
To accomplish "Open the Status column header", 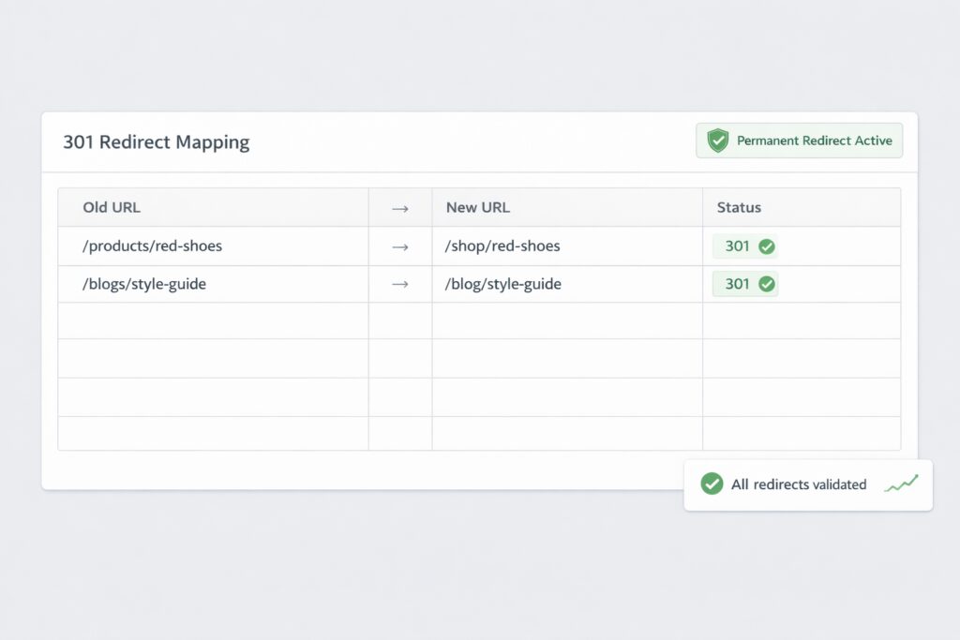I will pyautogui.click(x=740, y=207).
